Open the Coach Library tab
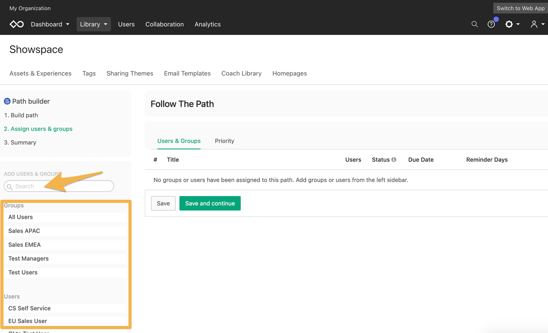The width and height of the screenshot is (548, 333). click(241, 73)
